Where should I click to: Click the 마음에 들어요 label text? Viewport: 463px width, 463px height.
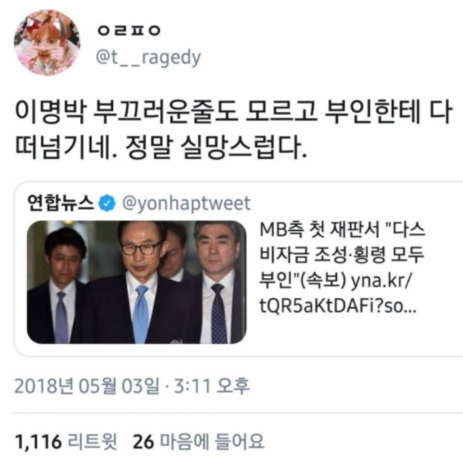click(x=211, y=442)
